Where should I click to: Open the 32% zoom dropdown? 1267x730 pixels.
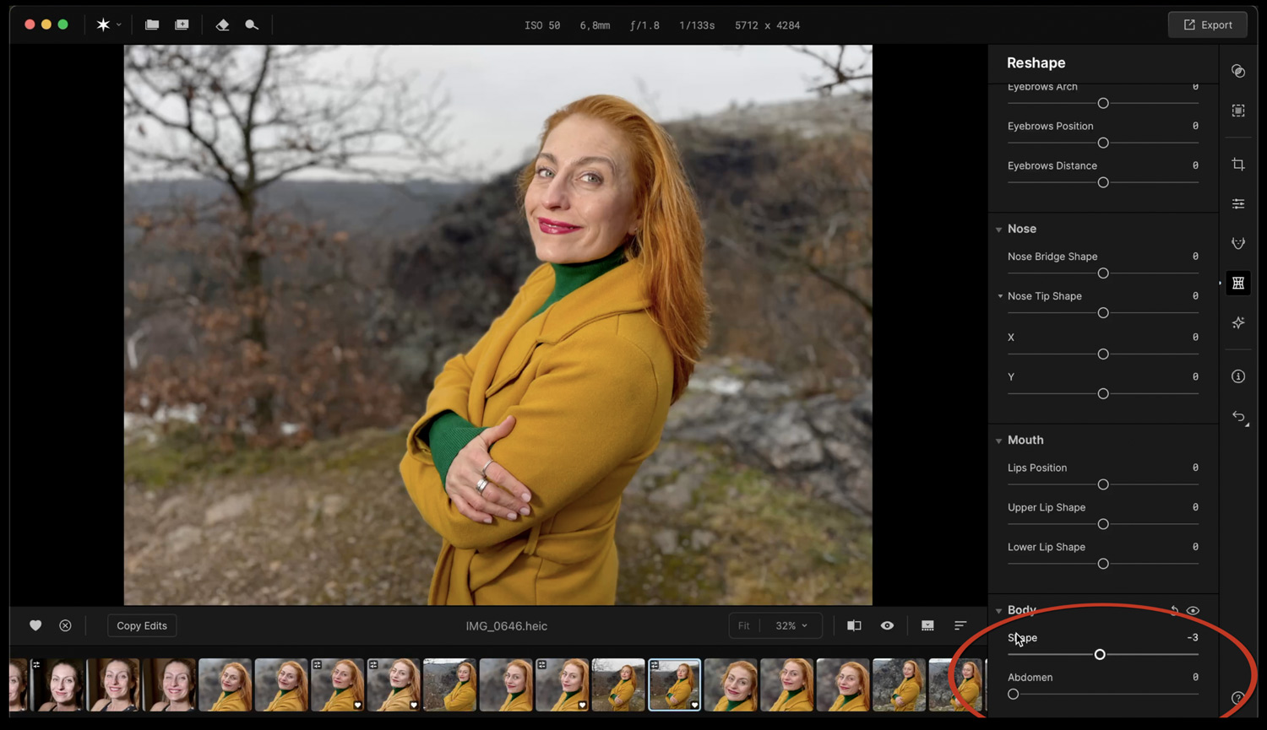[791, 625]
